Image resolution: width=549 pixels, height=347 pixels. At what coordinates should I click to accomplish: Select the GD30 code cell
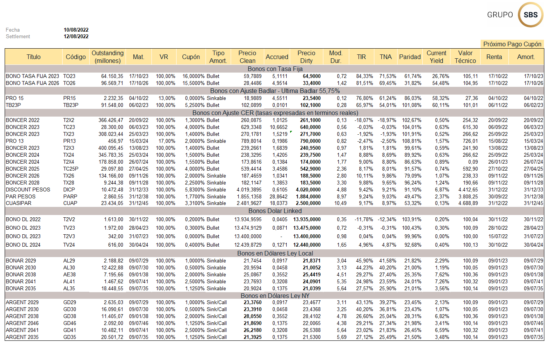coord(70,309)
